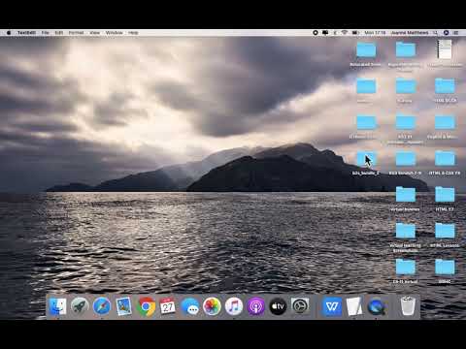Click the Wi-Fi status icon in menu bar
The height and width of the screenshot is (349, 466).
(345, 33)
